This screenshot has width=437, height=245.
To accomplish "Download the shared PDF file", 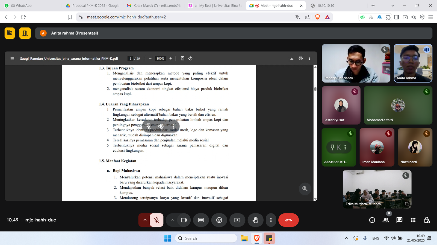I will (292, 58).
